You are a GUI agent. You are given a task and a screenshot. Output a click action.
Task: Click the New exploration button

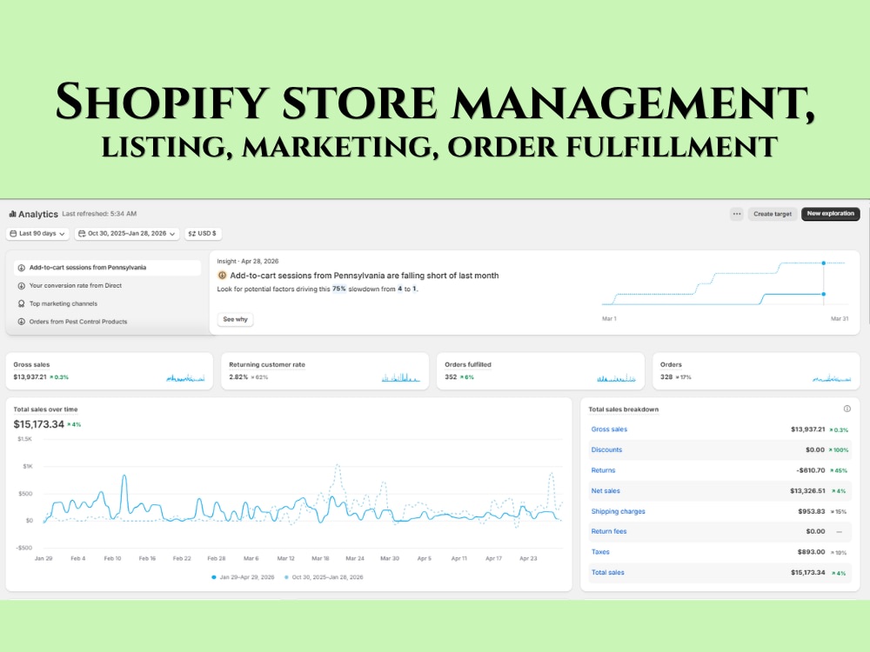pos(830,214)
